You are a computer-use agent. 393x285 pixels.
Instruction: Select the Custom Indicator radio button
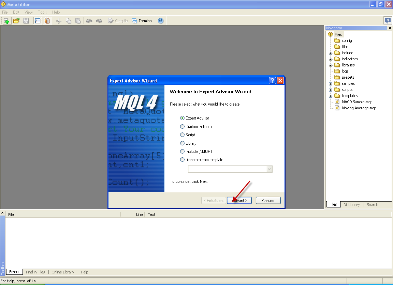(182, 127)
